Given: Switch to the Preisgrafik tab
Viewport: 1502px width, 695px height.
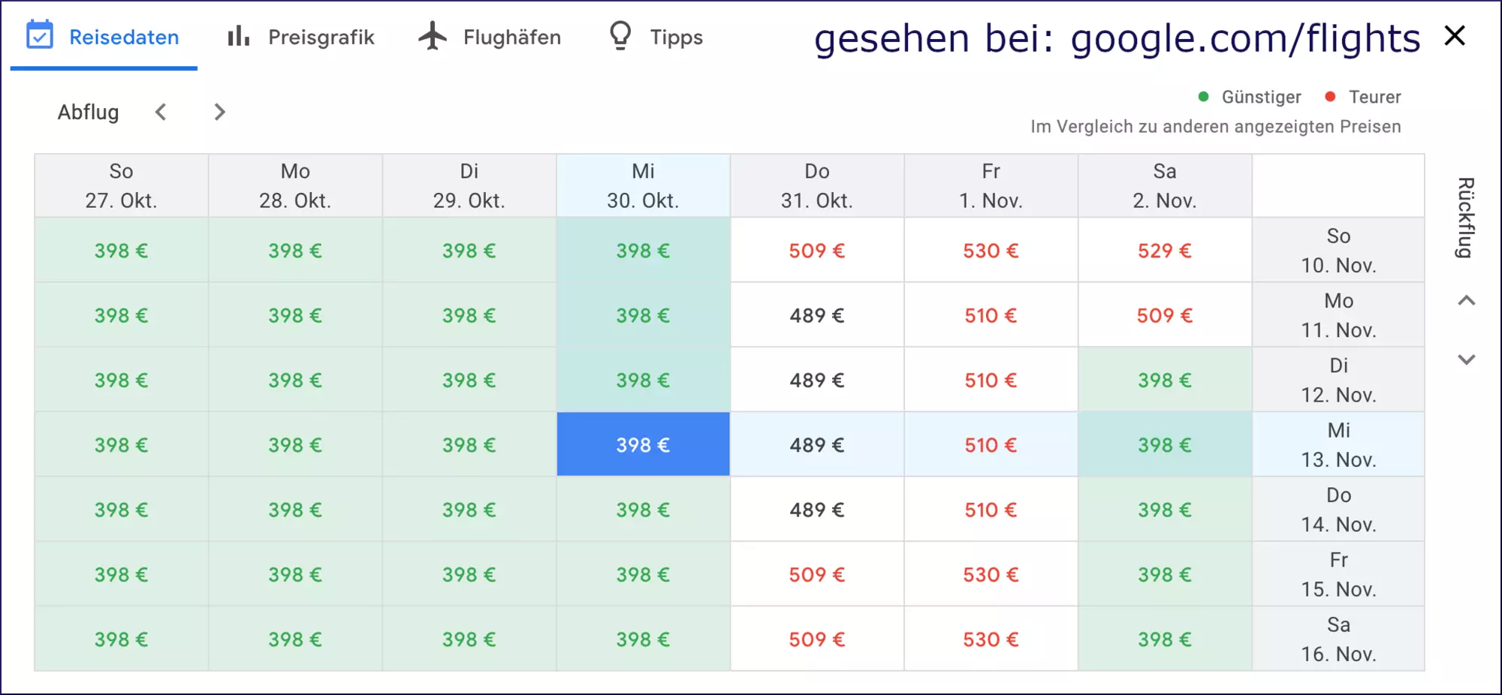Looking at the screenshot, I should (x=301, y=37).
